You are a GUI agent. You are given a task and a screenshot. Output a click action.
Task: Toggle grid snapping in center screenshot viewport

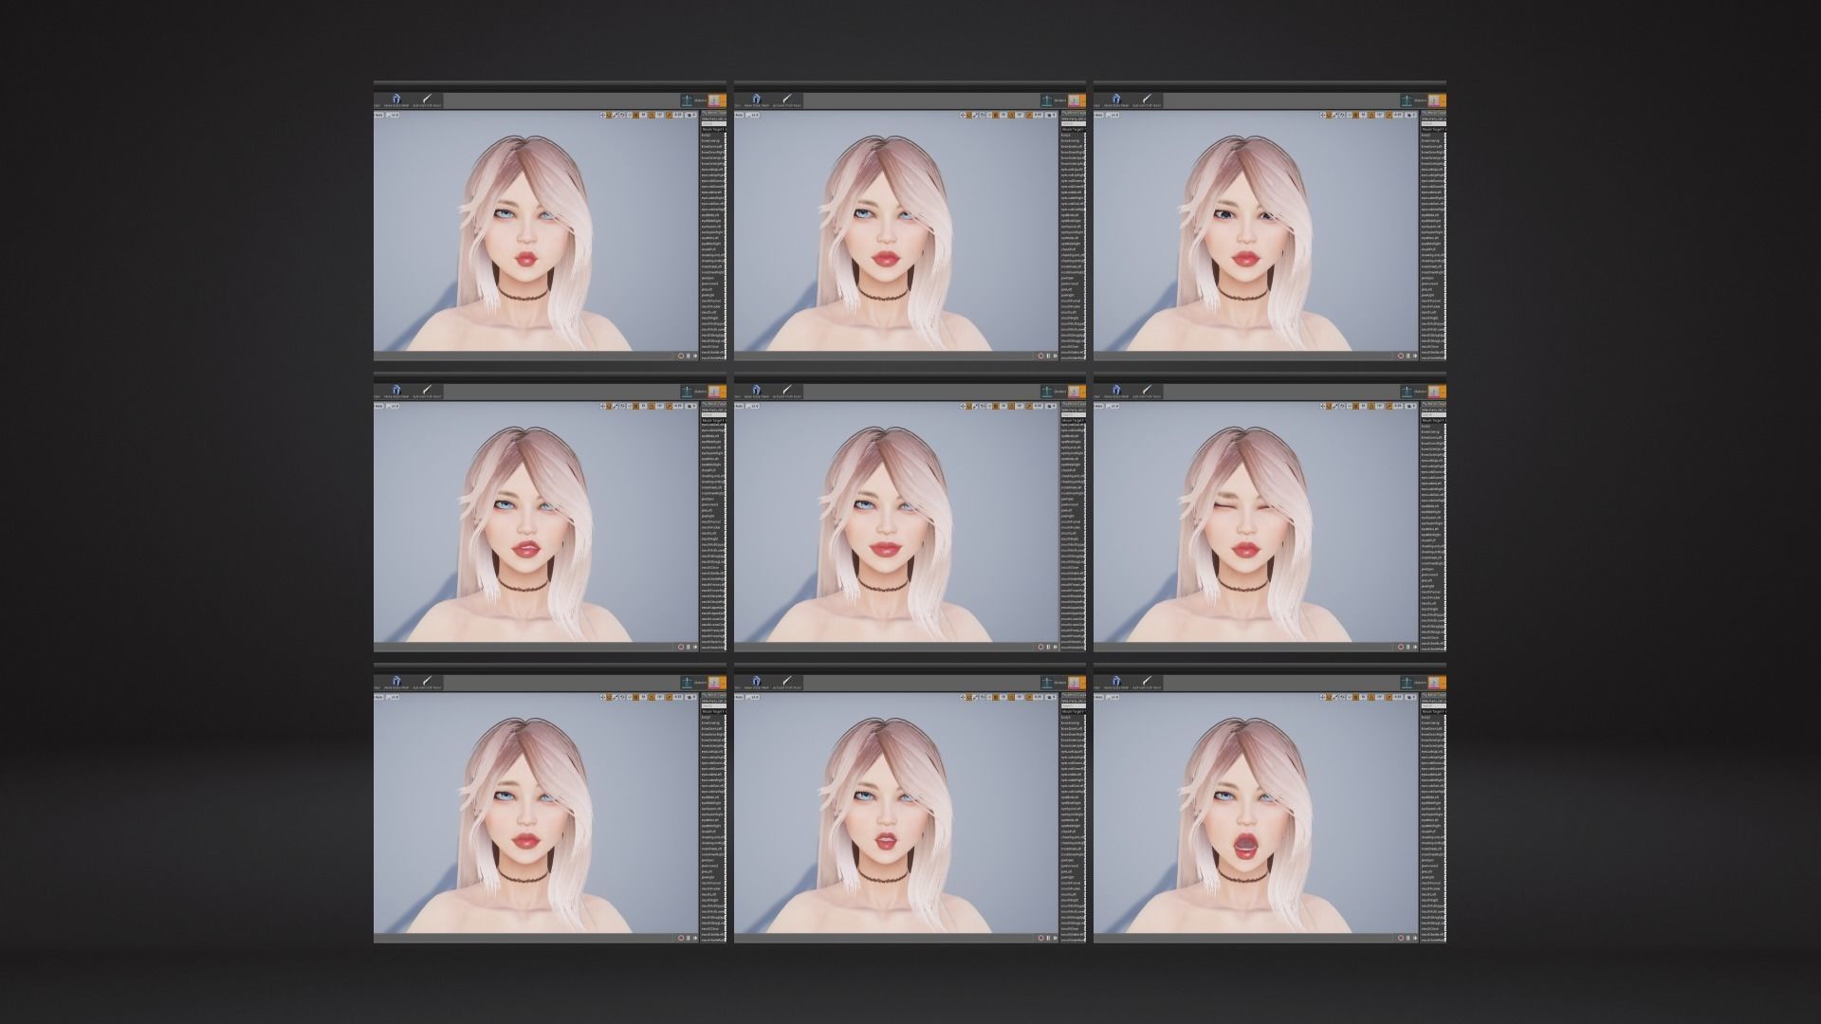[996, 406]
